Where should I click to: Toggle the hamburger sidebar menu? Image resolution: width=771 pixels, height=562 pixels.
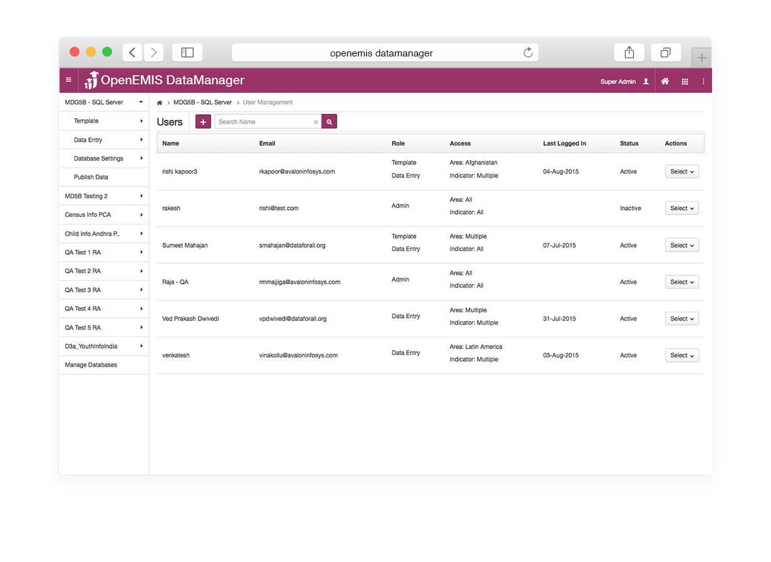[68, 80]
